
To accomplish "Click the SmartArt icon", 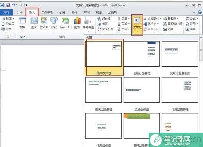I will pos(65,23).
